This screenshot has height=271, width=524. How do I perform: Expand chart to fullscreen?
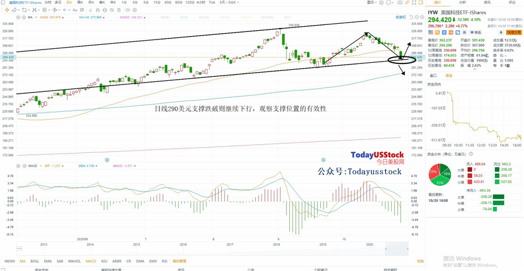tap(414, 2)
